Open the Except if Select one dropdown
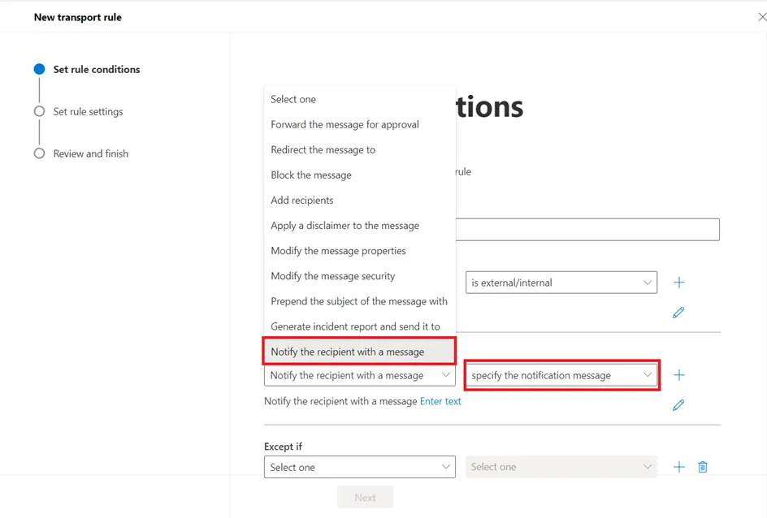The width and height of the screenshot is (767, 518). pos(359,467)
